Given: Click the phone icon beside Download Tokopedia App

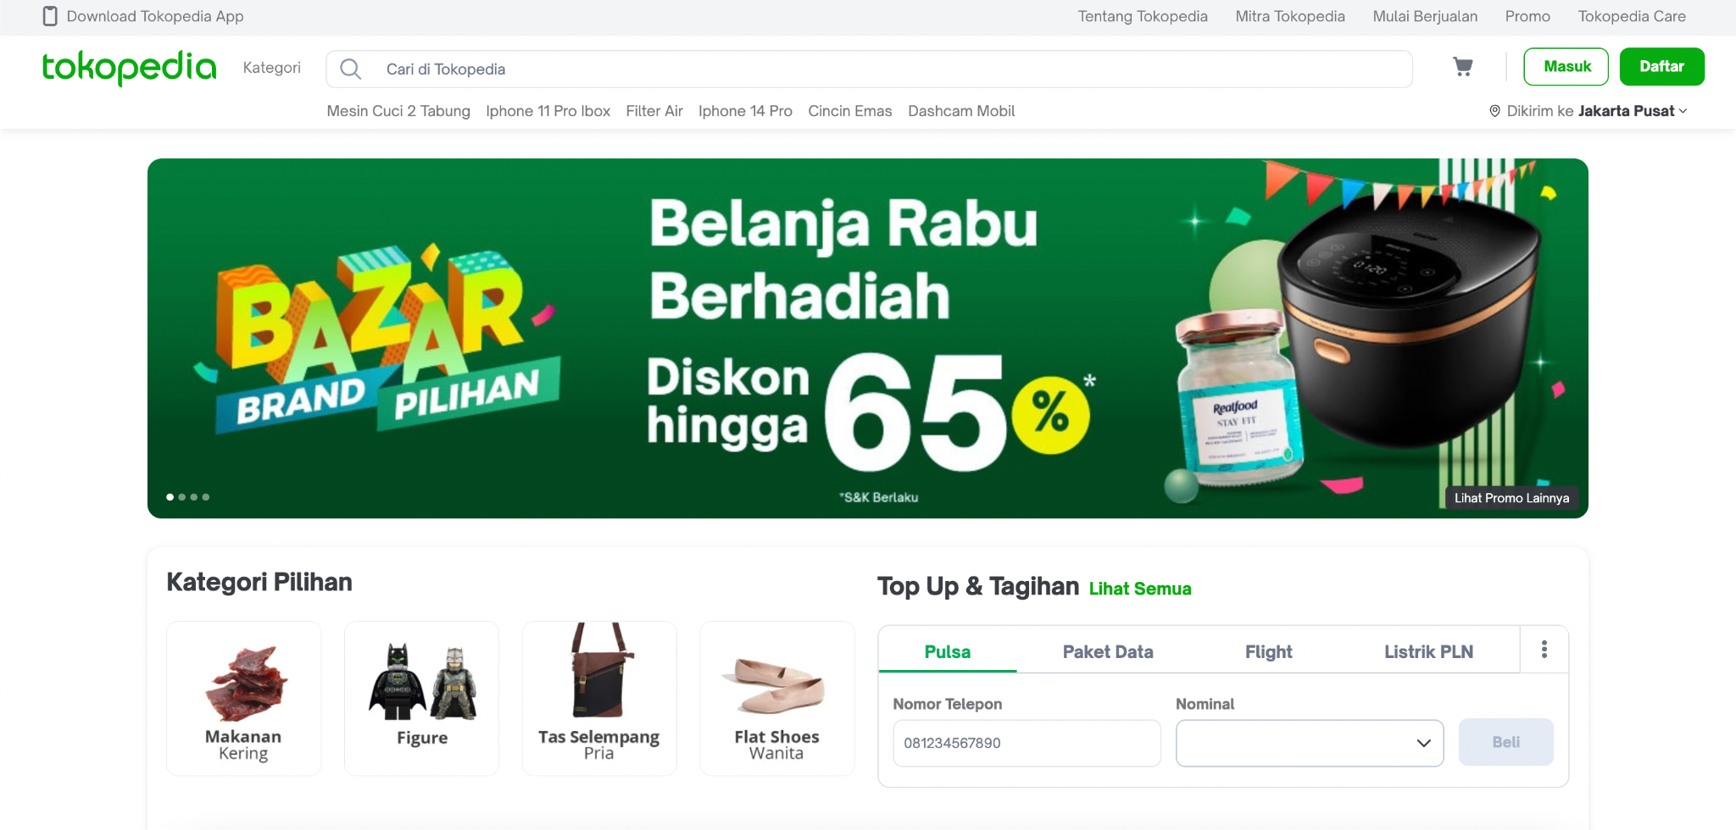Looking at the screenshot, I should tap(50, 16).
